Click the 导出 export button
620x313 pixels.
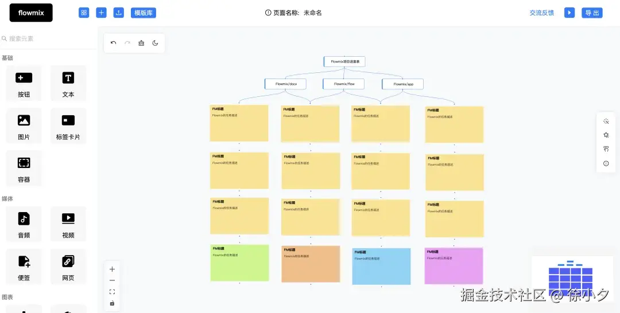[592, 13]
